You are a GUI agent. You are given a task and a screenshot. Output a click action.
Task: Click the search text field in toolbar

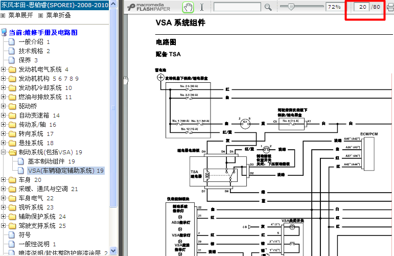pos(237,7)
